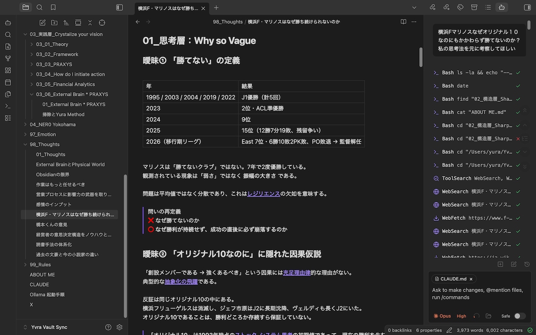Toggle the right sidebar panel
The height and width of the screenshot is (335, 536).
(528, 7)
